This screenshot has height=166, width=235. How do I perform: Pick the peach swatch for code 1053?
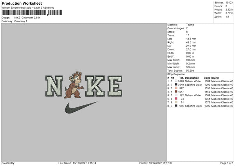176,88
